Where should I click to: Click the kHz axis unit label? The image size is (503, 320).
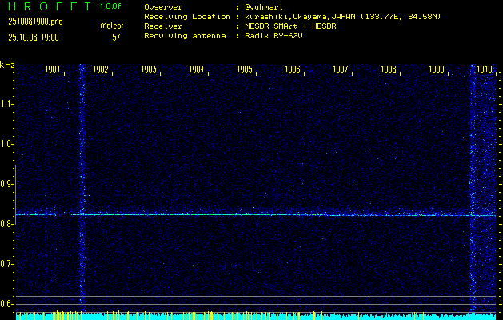pos(7,65)
